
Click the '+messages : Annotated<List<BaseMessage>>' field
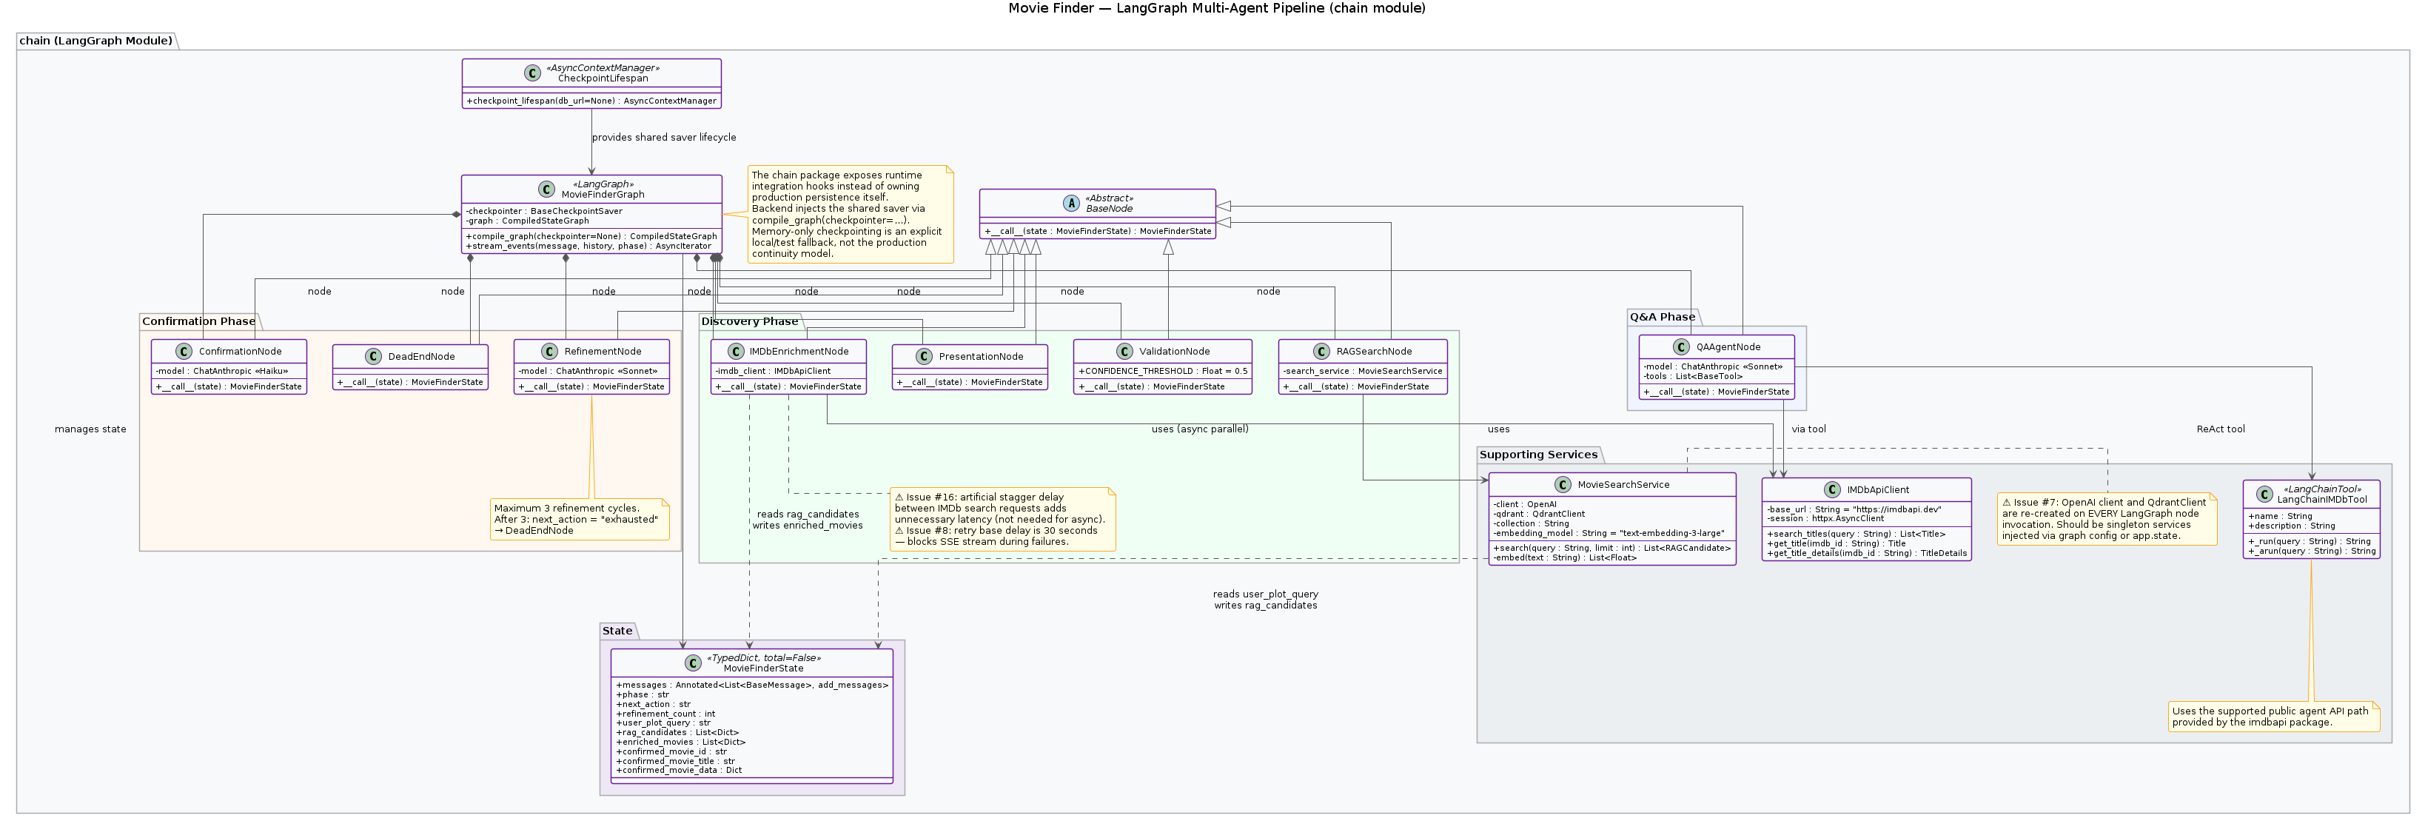(751, 685)
